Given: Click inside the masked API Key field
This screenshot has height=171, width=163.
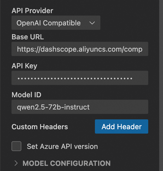Looking at the screenshot, I should [x=80, y=78].
